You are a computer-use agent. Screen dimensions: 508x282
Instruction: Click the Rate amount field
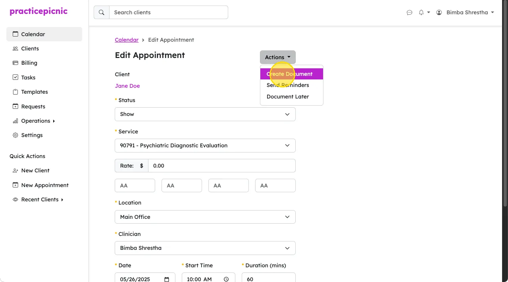coord(222,166)
